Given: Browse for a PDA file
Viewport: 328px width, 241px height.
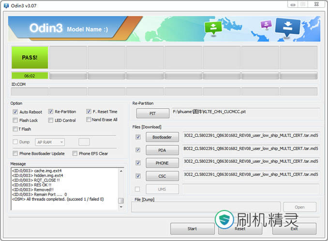Looking at the screenshot, I should (162, 150).
